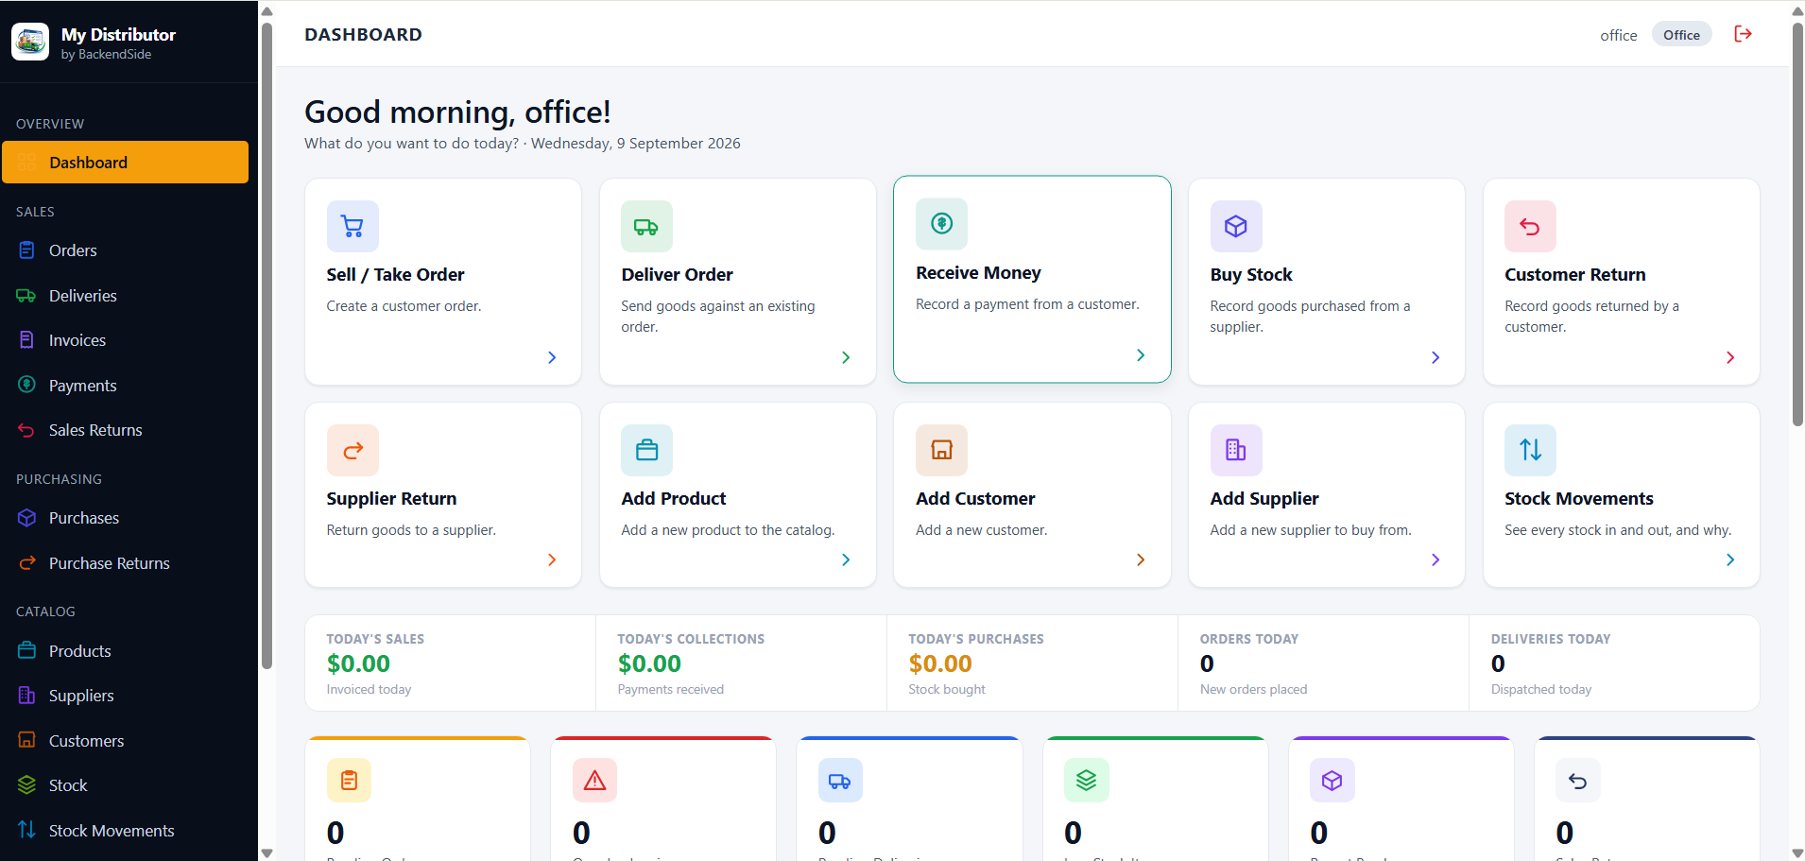
Task: Click the green layers icon in the stats card
Action: [x=1086, y=781]
